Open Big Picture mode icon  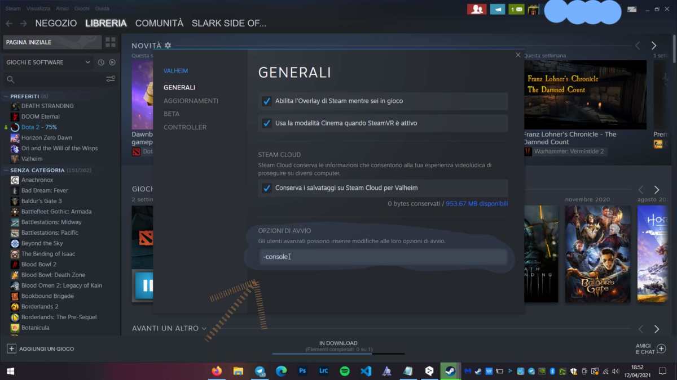tap(632, 9)
